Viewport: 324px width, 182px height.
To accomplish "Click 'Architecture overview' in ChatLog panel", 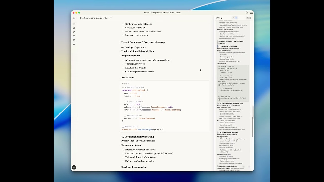I will pyautogui.click(x=227, y=123).
